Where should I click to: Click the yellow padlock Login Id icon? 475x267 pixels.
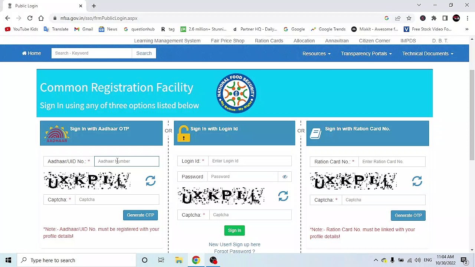[183, 133]
